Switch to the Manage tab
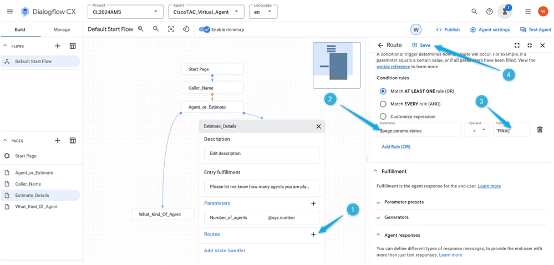Screen dimensions: 554x265 coord(62,30)
